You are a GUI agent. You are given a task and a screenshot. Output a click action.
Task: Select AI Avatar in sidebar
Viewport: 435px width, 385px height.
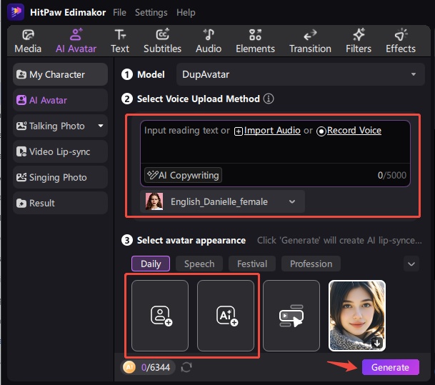tap(60, 100)
